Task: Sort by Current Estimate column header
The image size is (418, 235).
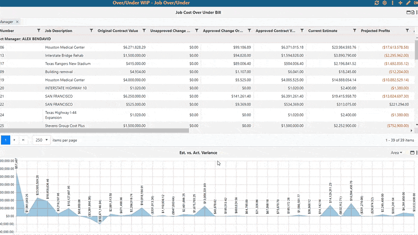Action: tap(322, 31)
